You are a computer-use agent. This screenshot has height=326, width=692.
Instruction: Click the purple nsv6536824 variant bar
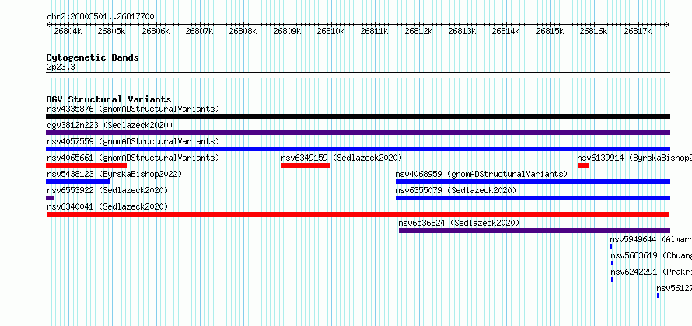534,231
